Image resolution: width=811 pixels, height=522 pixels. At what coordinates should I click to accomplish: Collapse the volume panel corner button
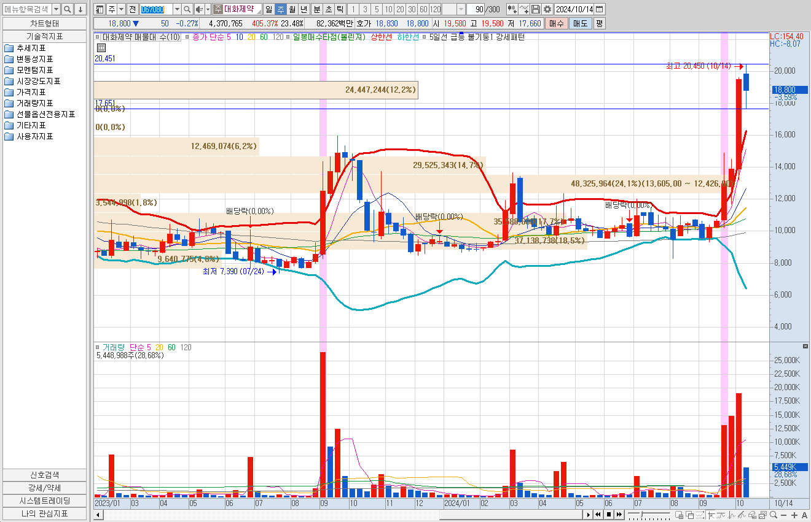coord(805,347)
